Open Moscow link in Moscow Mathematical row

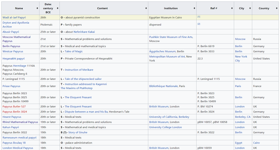click(240, 39)
